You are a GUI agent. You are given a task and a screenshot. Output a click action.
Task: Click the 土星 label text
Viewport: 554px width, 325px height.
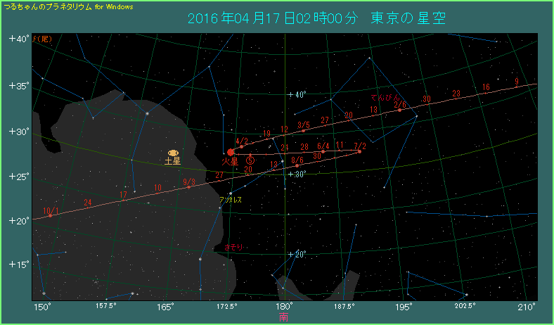(x=172, y=161)
